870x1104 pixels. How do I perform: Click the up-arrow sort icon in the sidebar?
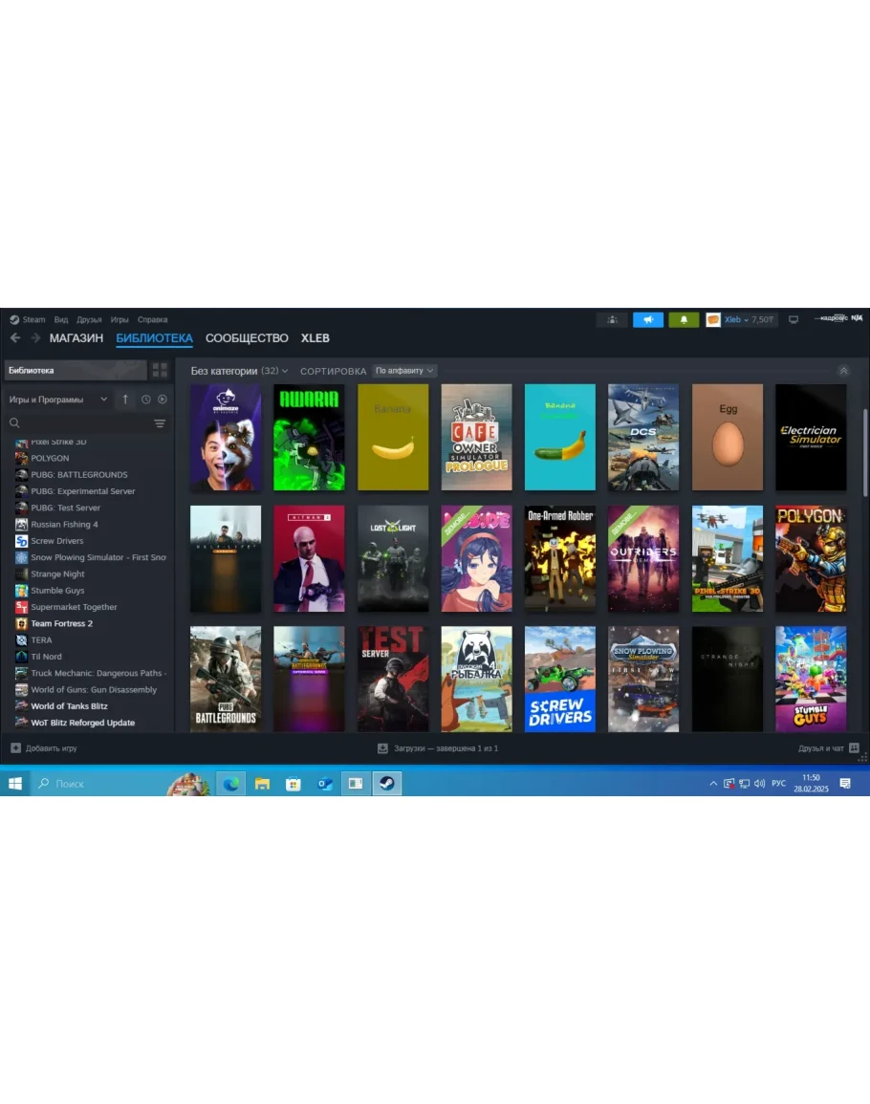[x=125, y=400]
